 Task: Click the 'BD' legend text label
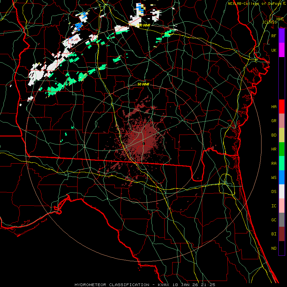coord(274,135)
